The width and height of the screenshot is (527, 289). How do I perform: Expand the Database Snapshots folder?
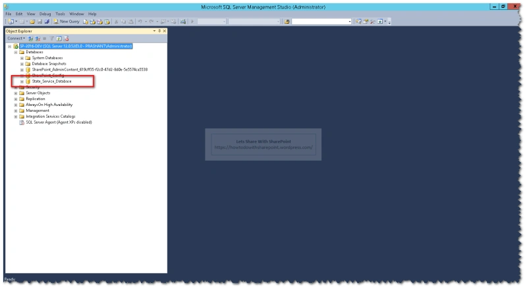[x=22, y=64]
